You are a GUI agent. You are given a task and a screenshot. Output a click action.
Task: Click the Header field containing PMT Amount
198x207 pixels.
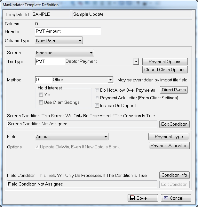click(68, 31)
